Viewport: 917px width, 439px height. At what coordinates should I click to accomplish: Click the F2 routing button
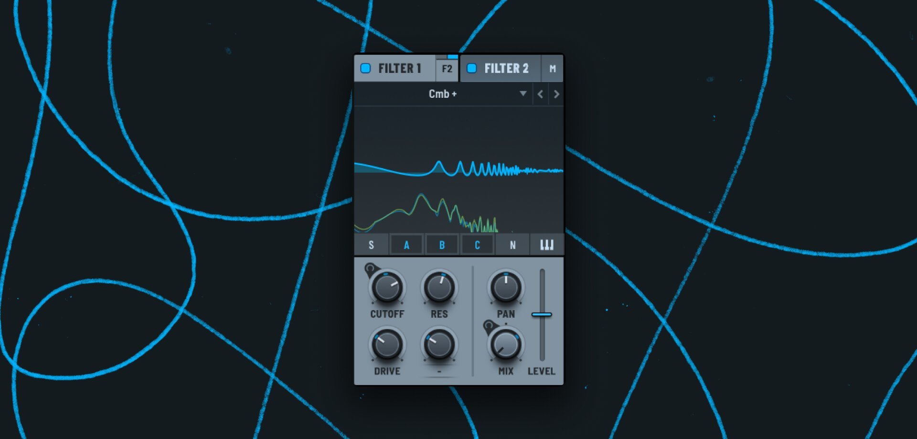coord(447,69)
